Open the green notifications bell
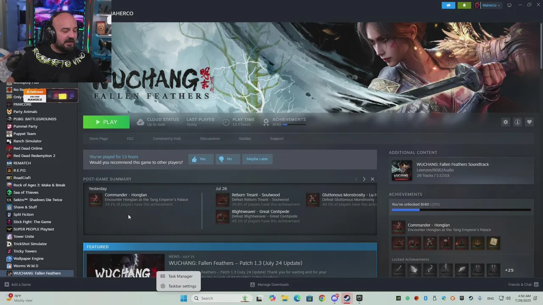 [x=464, y=6]
